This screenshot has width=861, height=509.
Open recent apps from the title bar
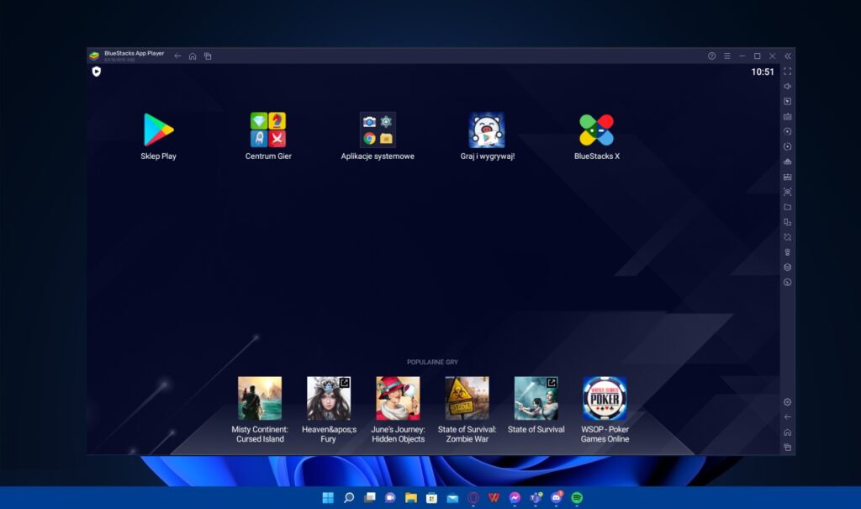[x=208, y=56]
